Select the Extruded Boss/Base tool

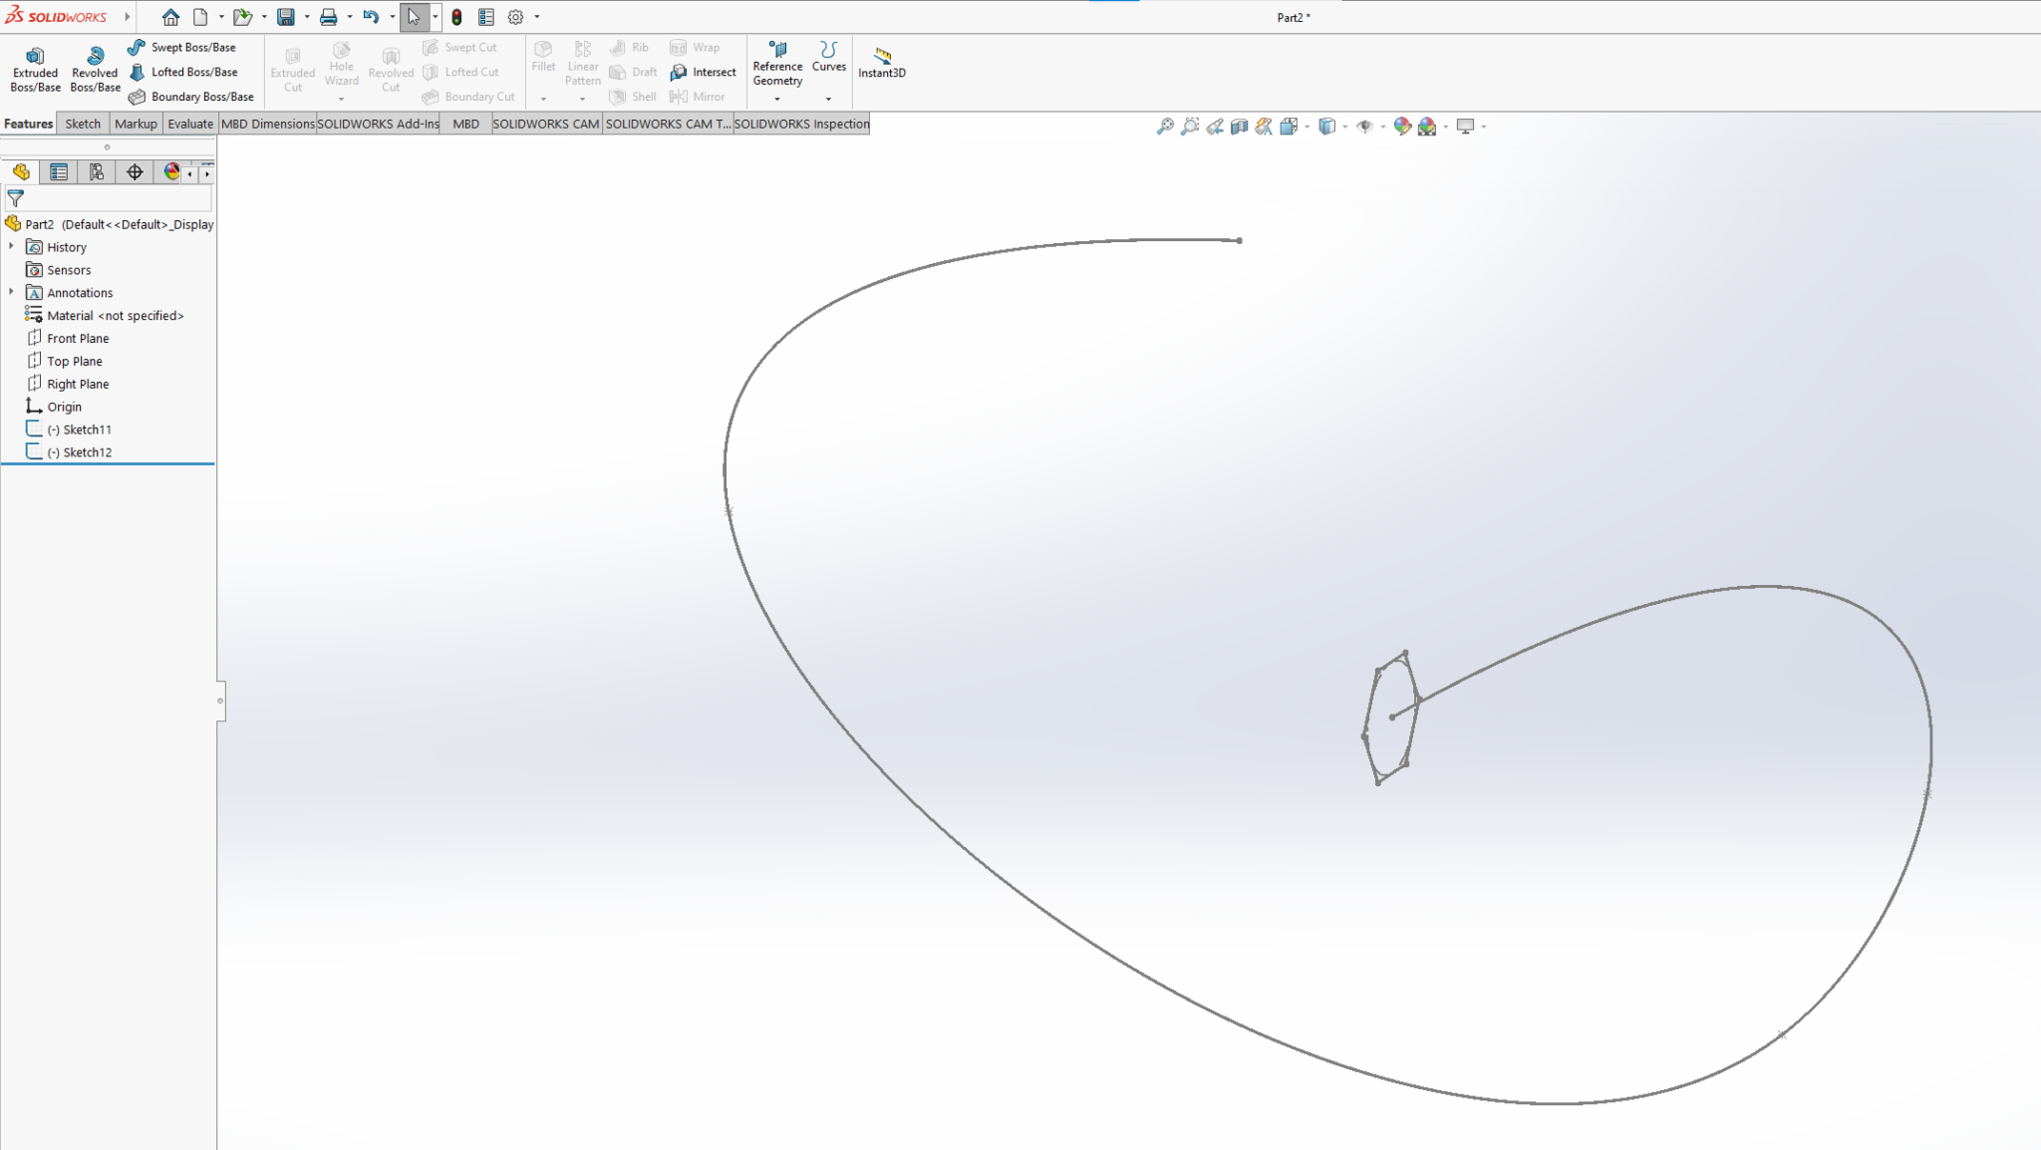click(x=35, y=66)
